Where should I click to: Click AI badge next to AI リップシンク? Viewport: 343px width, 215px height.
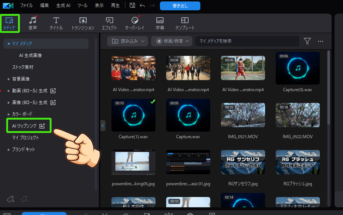pyautogui.click(x=42, y=126)
